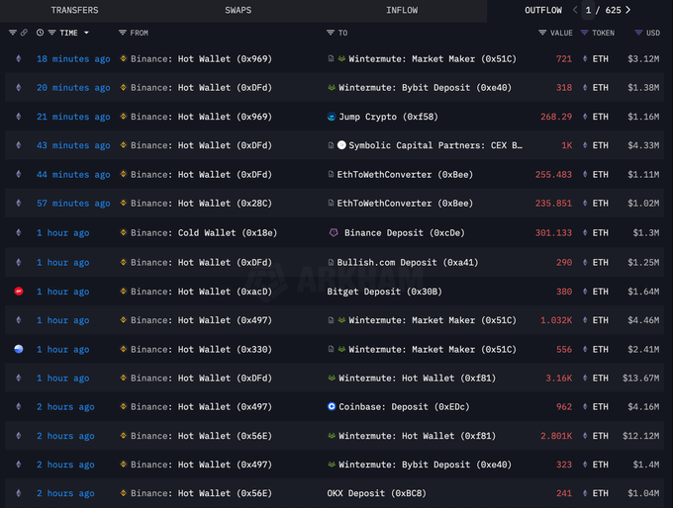This screenshot has width=673, height=508.
Task: Click the blue chain icon on 556 ETH row
Action: point(19,349)
